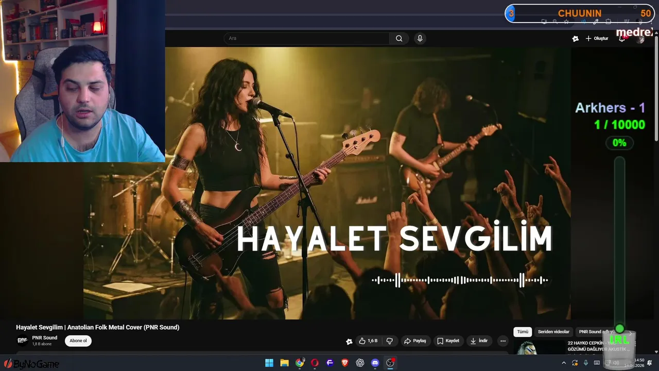Dislike the Hayalet Sevgilim video

[x=389, y=341]
